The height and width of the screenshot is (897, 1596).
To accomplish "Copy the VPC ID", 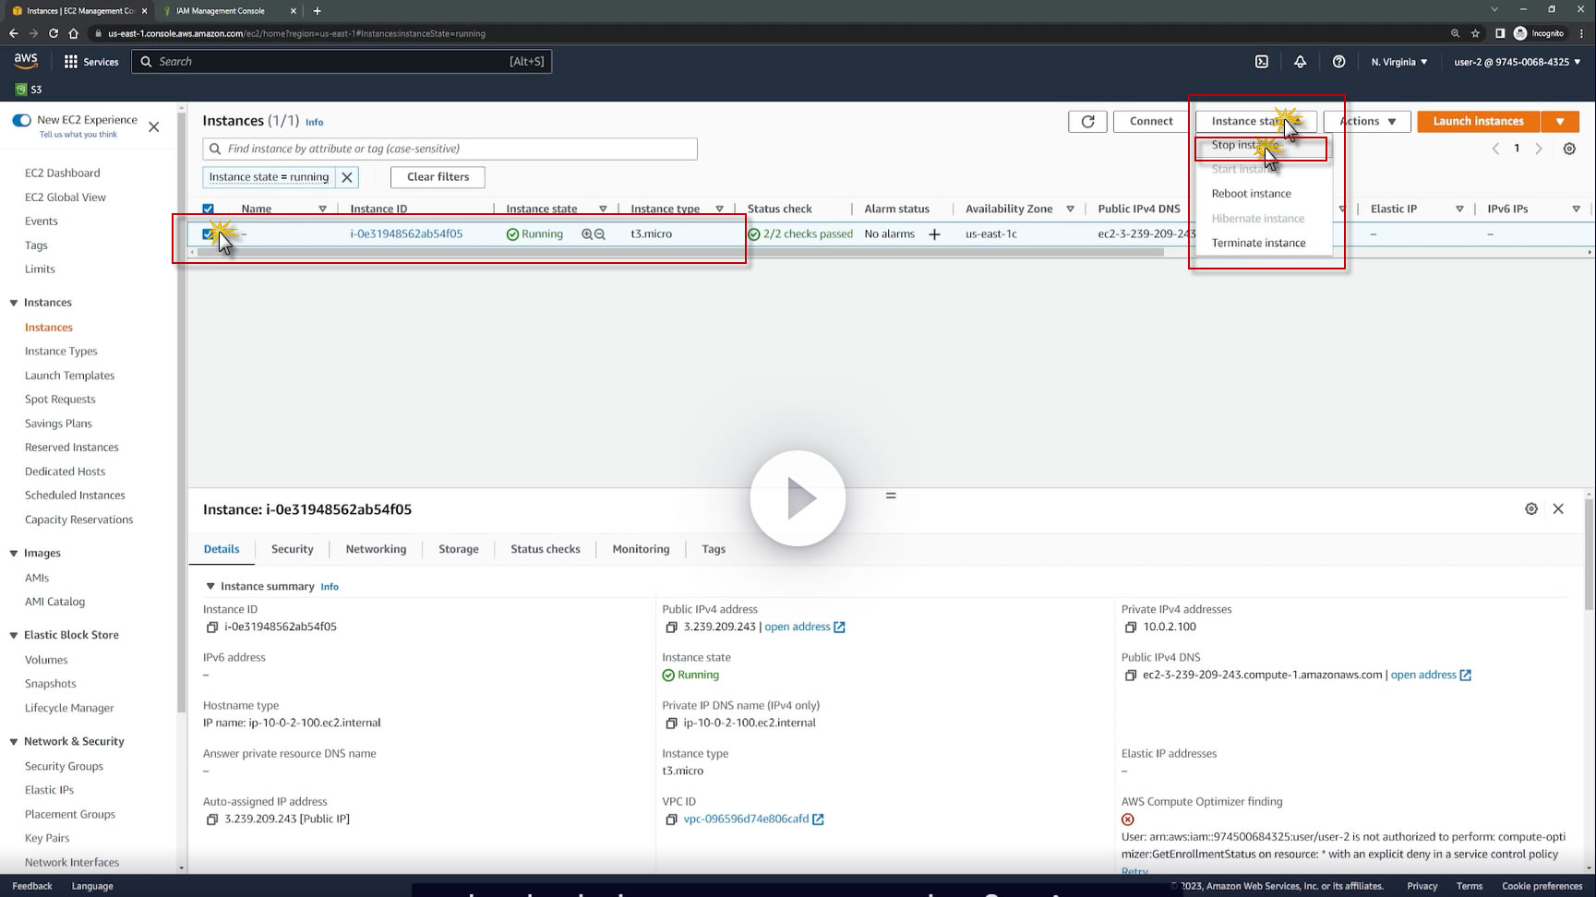I will 672,819.
